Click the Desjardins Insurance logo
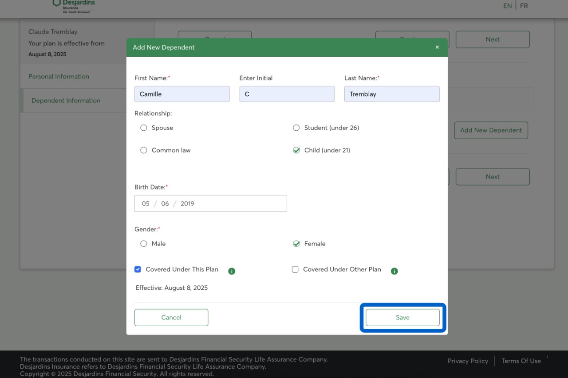Viewport: 568px width, 378px height. click(x=74, y=6)
